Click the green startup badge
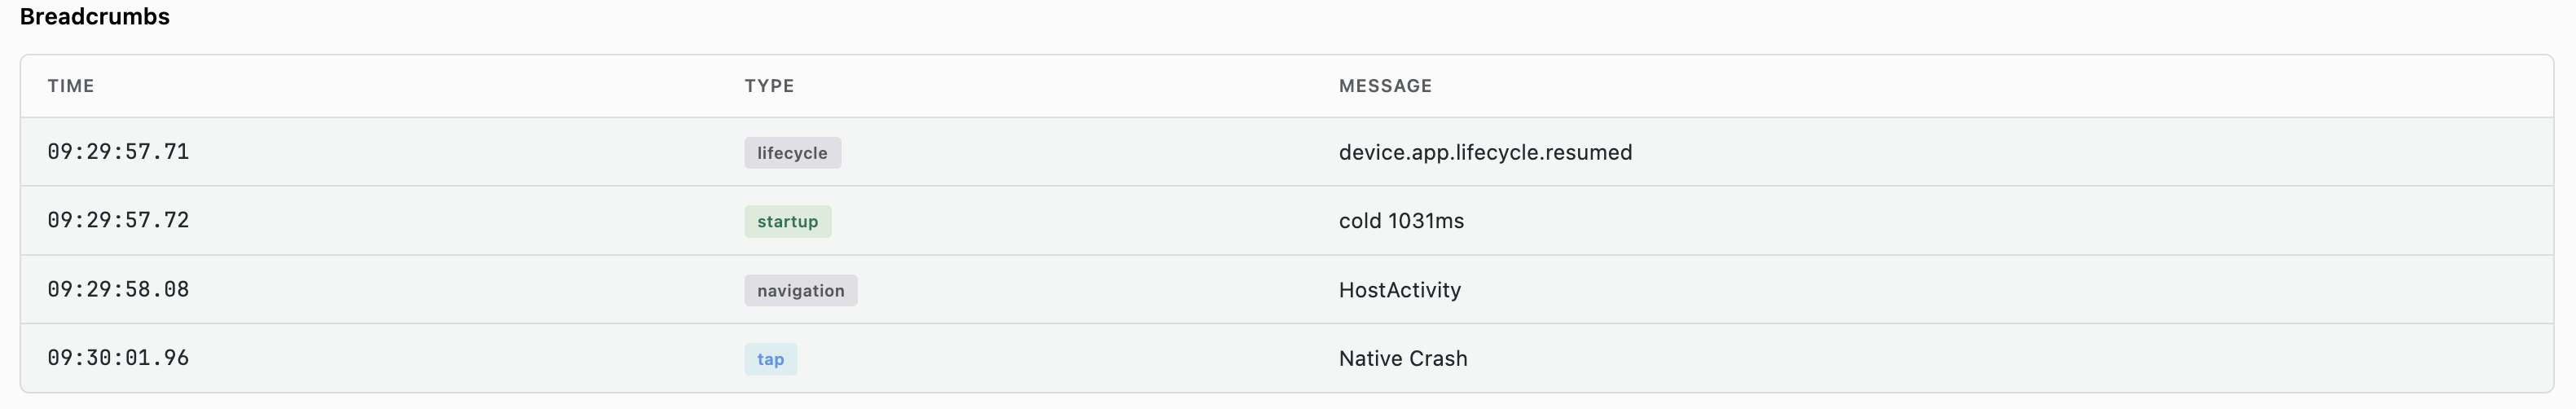The image size is (2576, 409). click(787, 221)
